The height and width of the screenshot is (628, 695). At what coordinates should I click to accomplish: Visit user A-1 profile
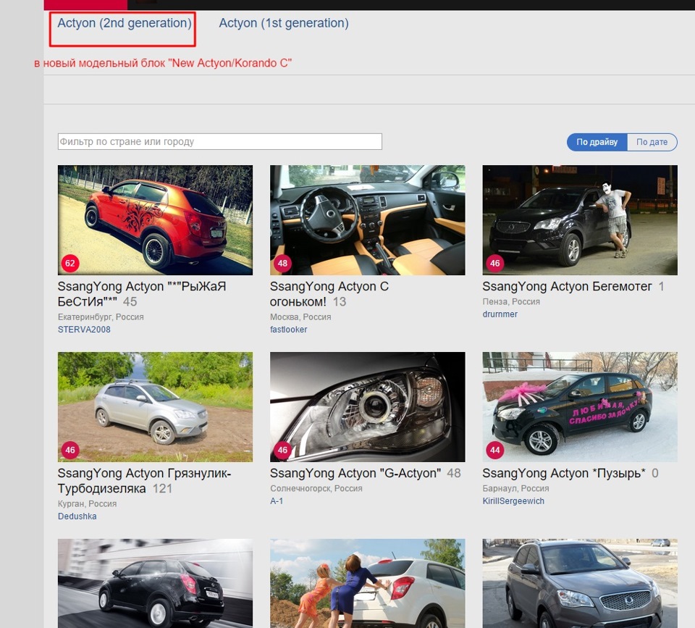277,501
